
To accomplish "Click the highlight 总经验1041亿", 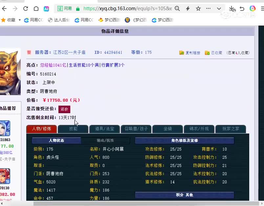I will coord(53,65).
